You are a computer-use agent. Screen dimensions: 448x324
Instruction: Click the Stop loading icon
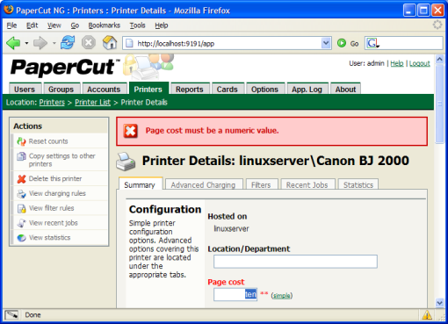[x=89, y=43]
